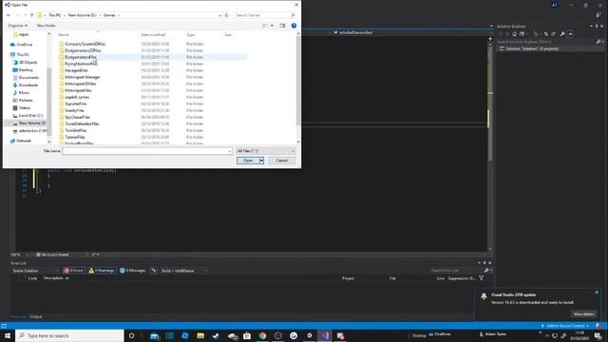608x342 pixels.
Task: Dismiss the Visual Studio update notification
Action: [597, 293]
